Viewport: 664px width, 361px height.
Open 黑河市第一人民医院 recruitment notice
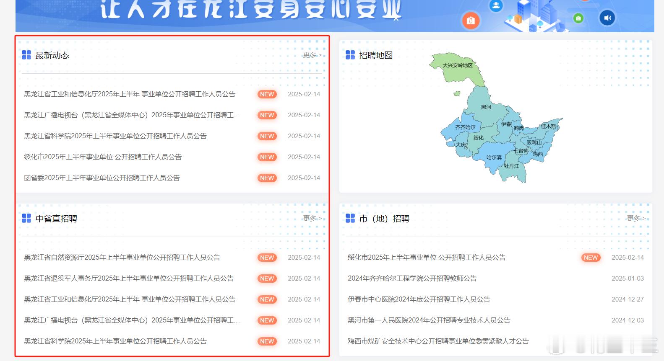tap(429, 320)
